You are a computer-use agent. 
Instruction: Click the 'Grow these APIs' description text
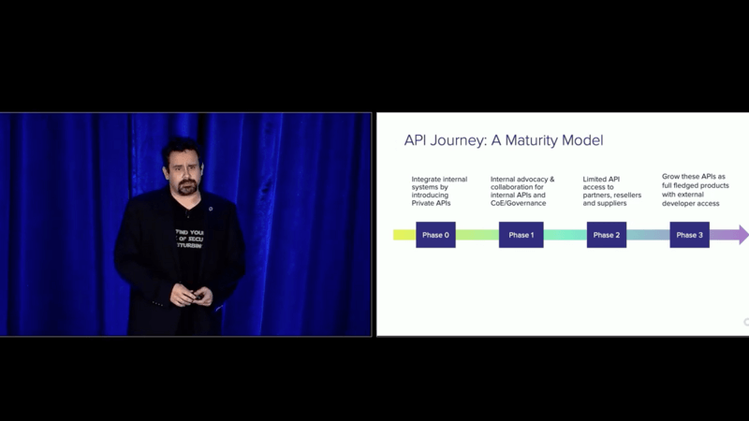(694, 190)
